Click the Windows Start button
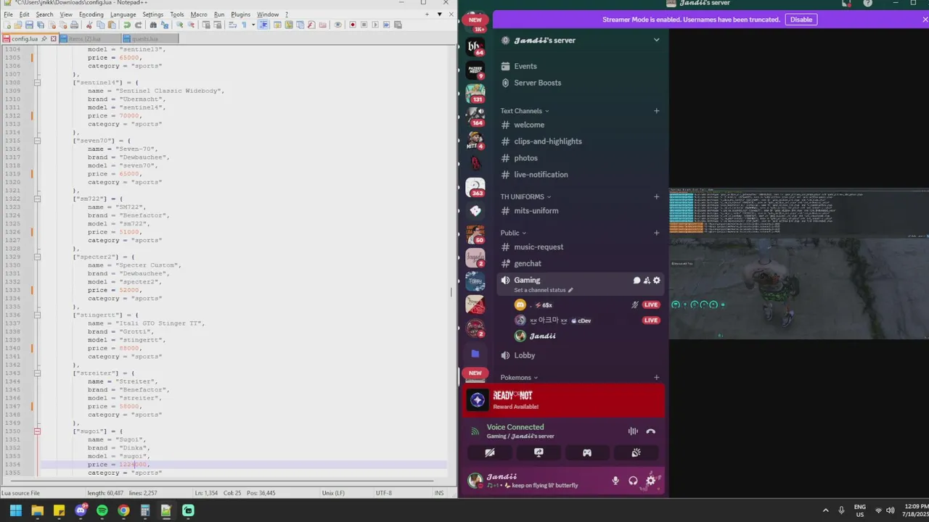Image resolution: width=929 pixels, height=522 pixels. tap(16, 510)
